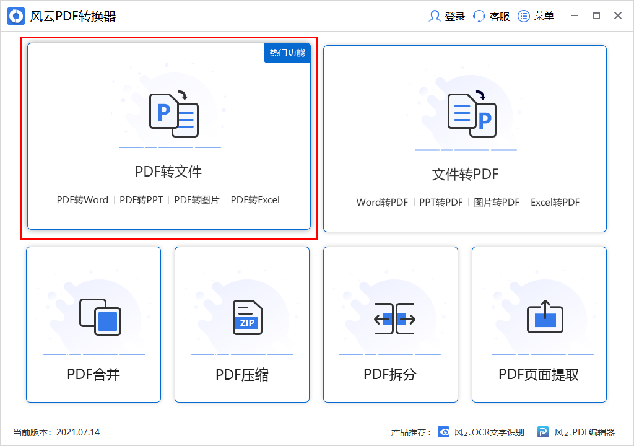Choose PPT转PDF conversion option
Image resolution: width=634 pixels, height=446 pixels.
pos(441,203)
